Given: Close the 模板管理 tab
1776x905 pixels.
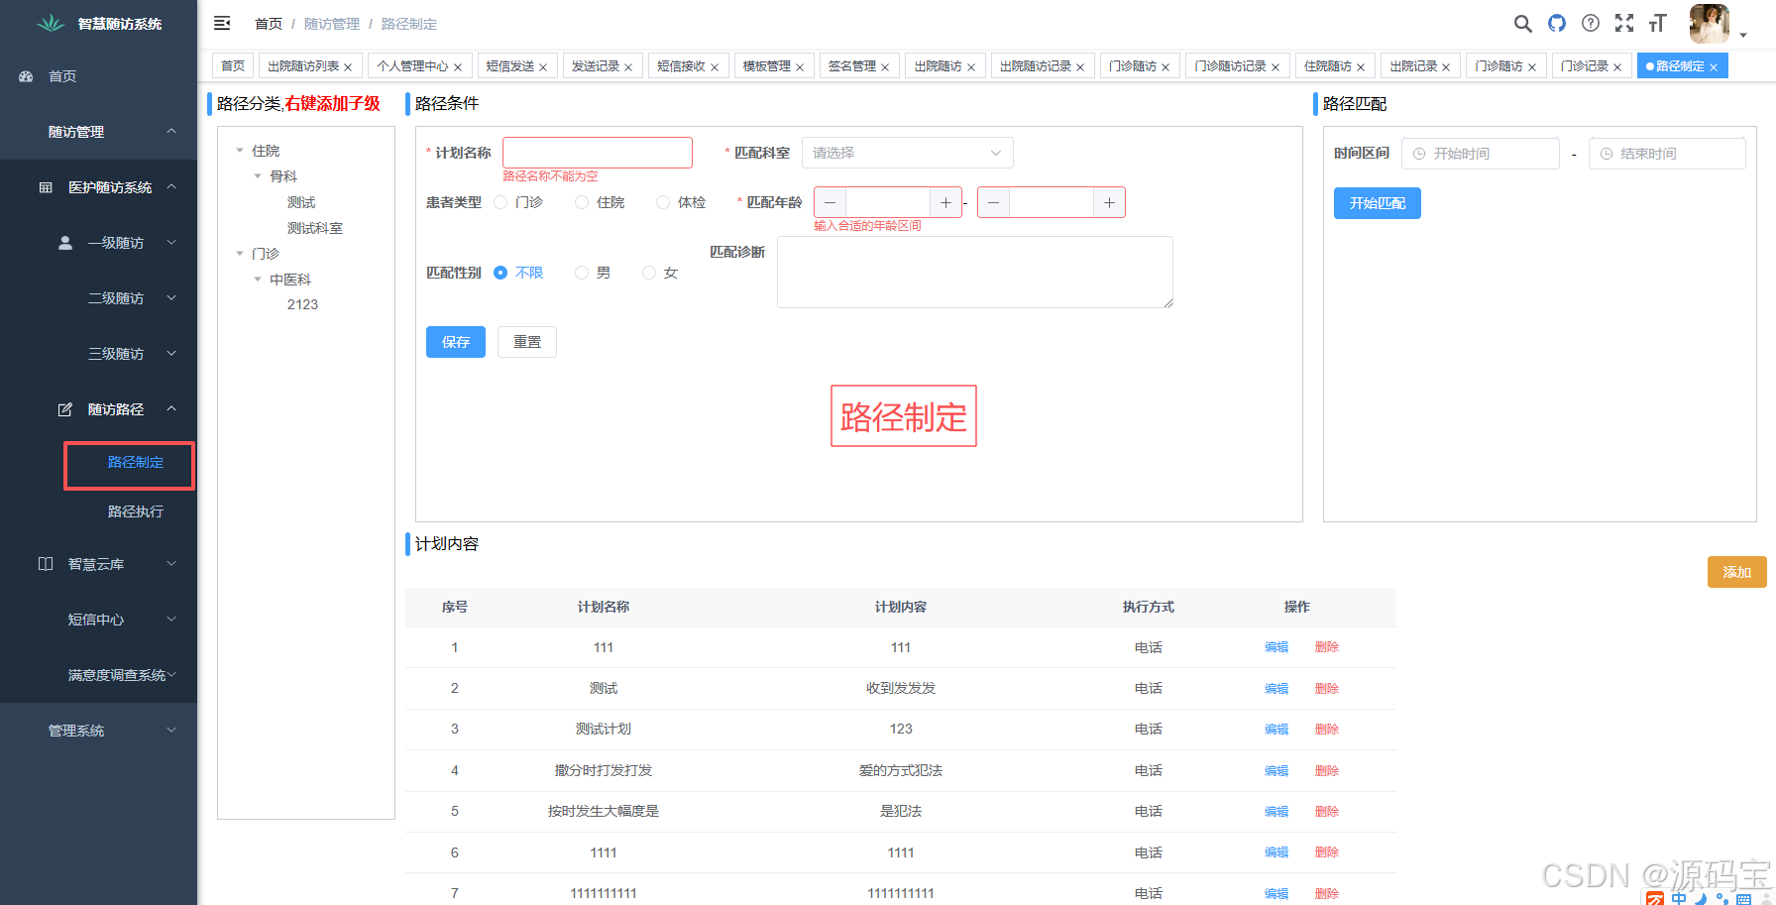Looking at the screenshot, I should [x=800, y=67].
